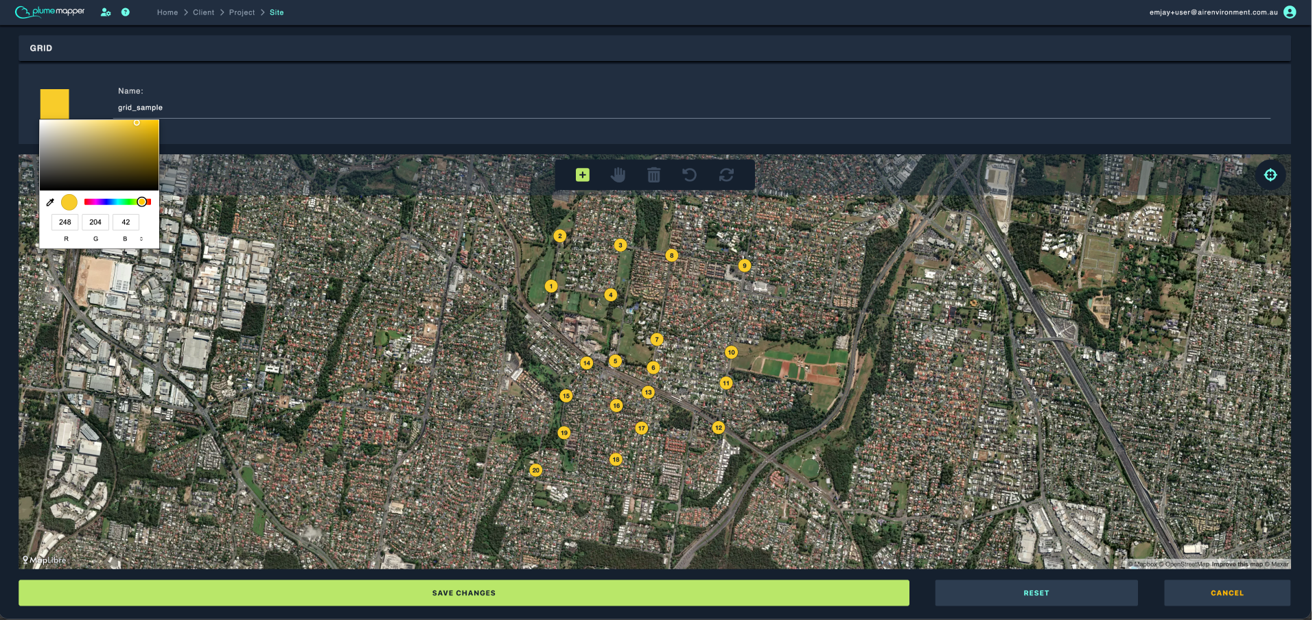Click the G value field
Screen dimensions: 1313x620
(95, 222)
